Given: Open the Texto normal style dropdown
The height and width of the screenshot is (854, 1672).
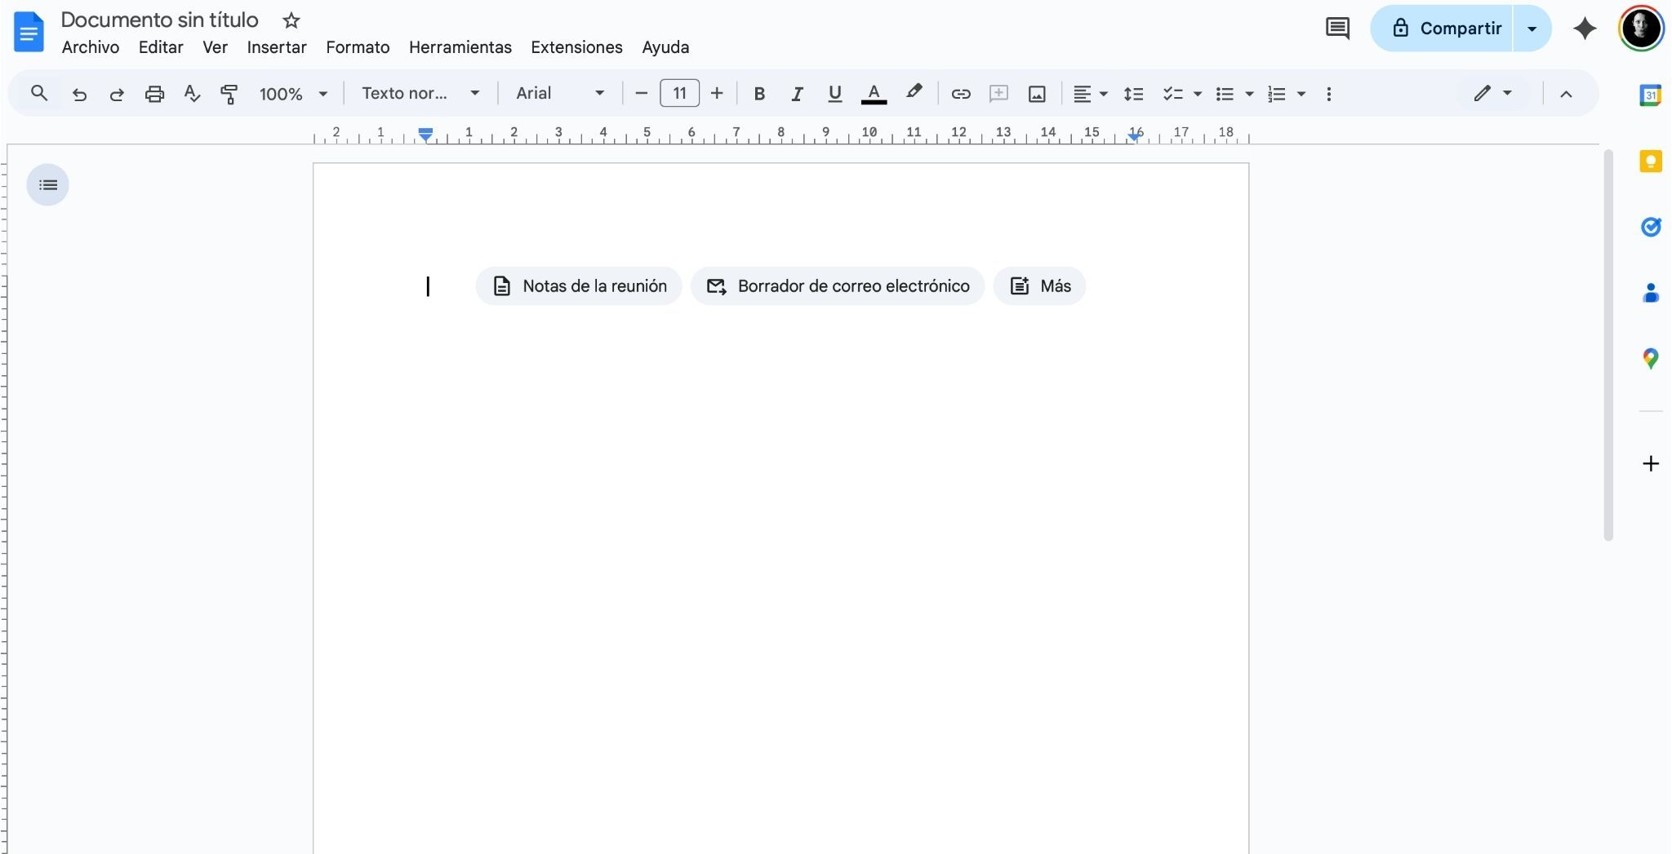Looking at the screenshot, I should (x=420, y=94).
